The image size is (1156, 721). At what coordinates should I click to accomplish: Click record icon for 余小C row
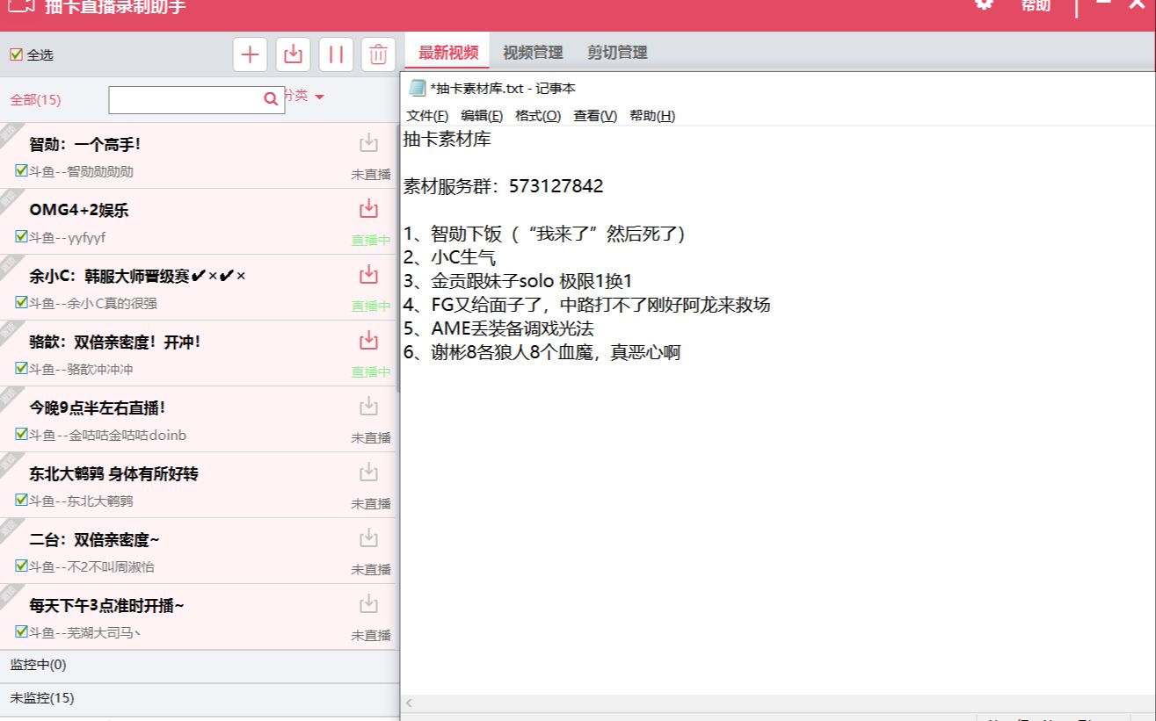[368, 275]
